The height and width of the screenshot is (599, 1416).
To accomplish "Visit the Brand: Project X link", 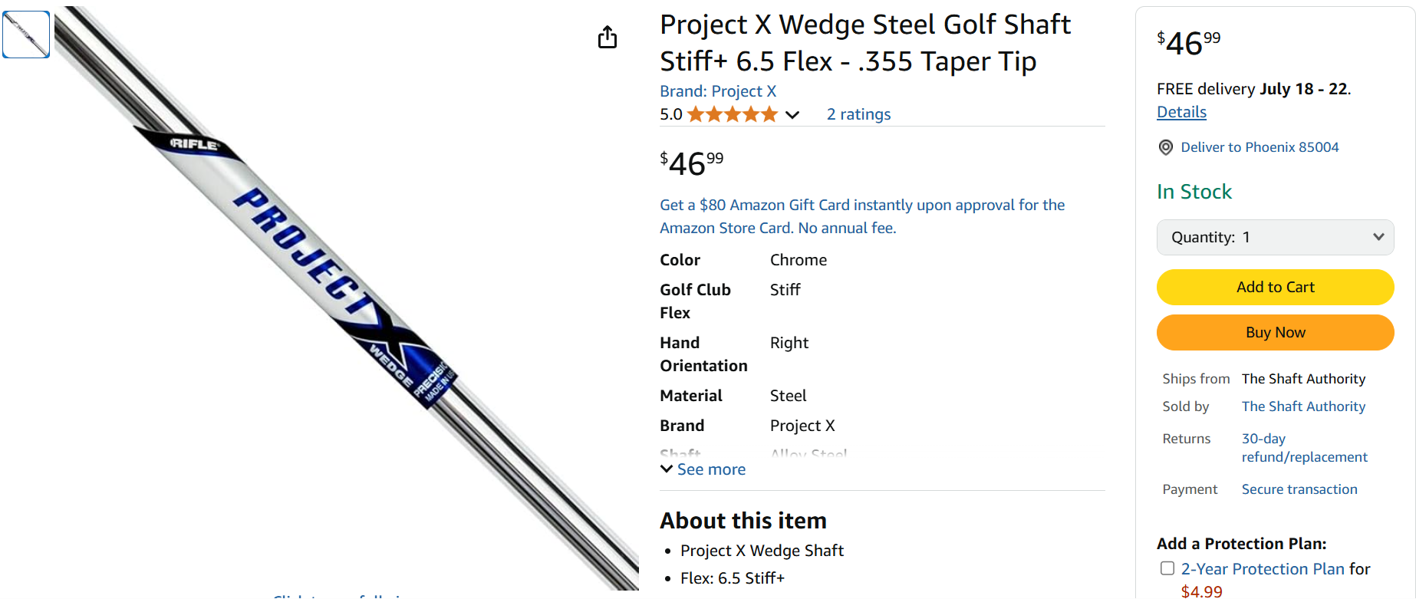I will tap(718, 91).
